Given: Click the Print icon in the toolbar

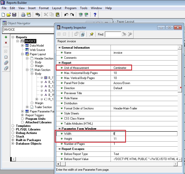Looking at the screenshot, I should point(23,15).
